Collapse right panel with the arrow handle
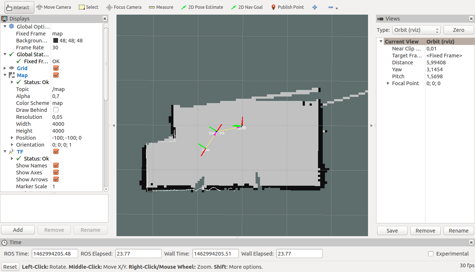The width and height of the screenshot is (475, 272). (372, 125)
